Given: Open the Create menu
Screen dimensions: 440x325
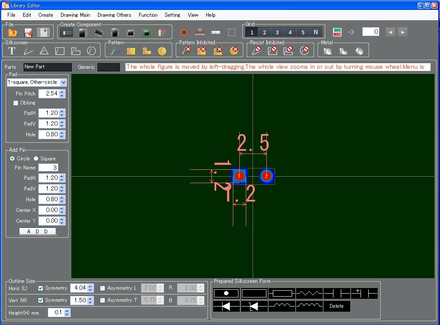Looking at the screenshot, I should [46, 15].
